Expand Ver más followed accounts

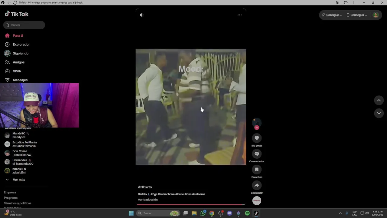pyautogui.click(x=16, y=180)
